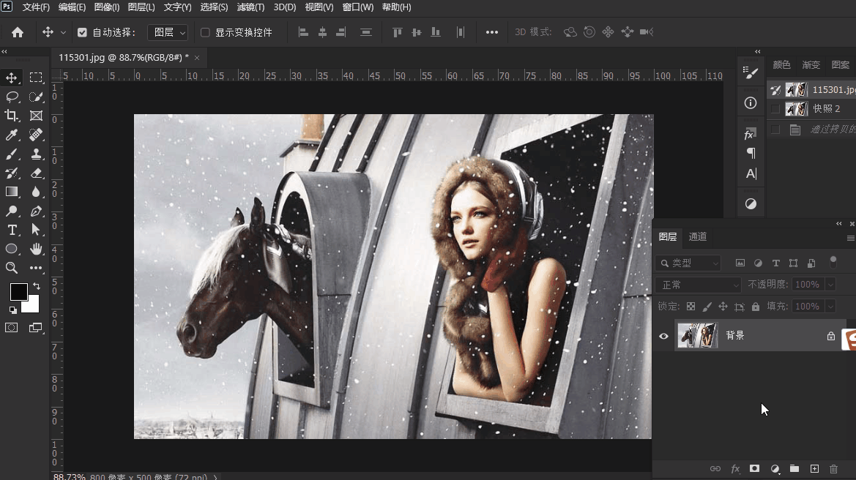
Task: Open the 滤镜(T) menu
Action: pyautogui.click(x=250, y=7)
